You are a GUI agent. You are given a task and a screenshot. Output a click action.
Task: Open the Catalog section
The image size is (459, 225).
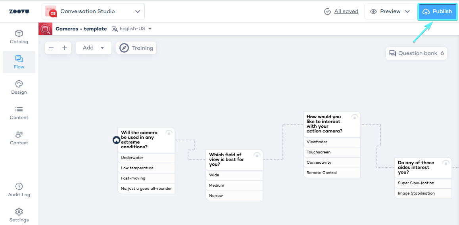(x=19, y=37)
